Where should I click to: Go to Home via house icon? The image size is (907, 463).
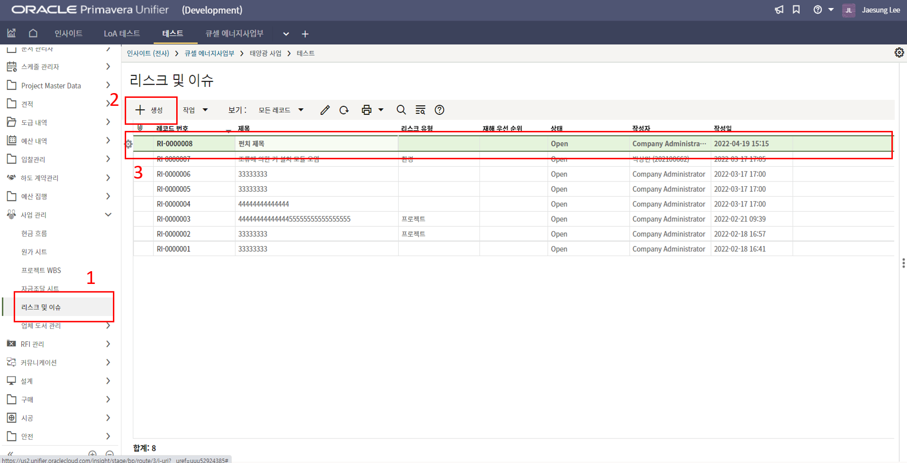click(x=33, y=33)
